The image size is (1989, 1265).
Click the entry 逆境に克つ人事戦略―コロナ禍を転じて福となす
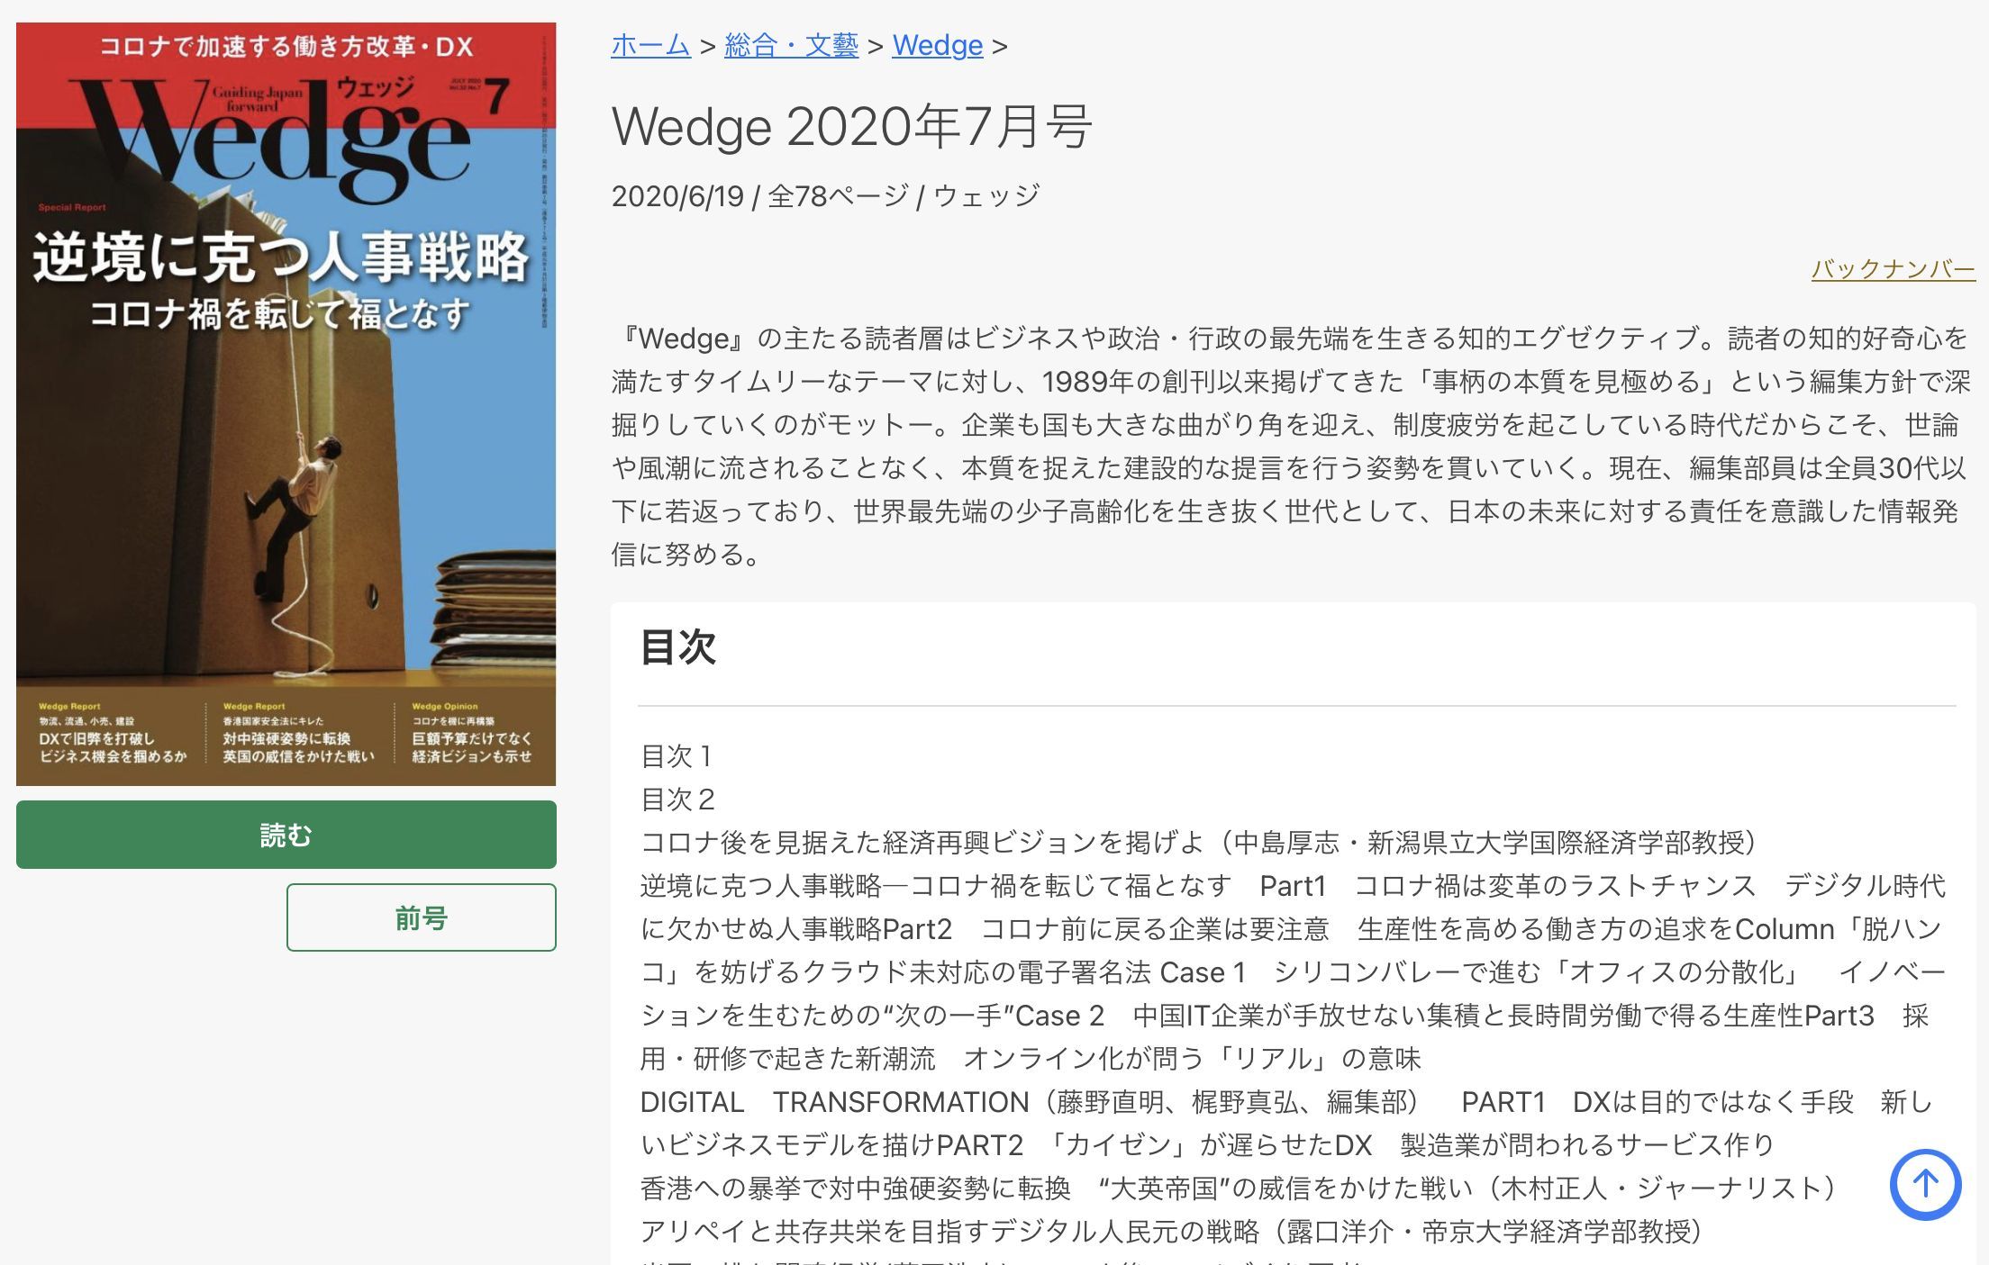click(x=1294, y=972)
